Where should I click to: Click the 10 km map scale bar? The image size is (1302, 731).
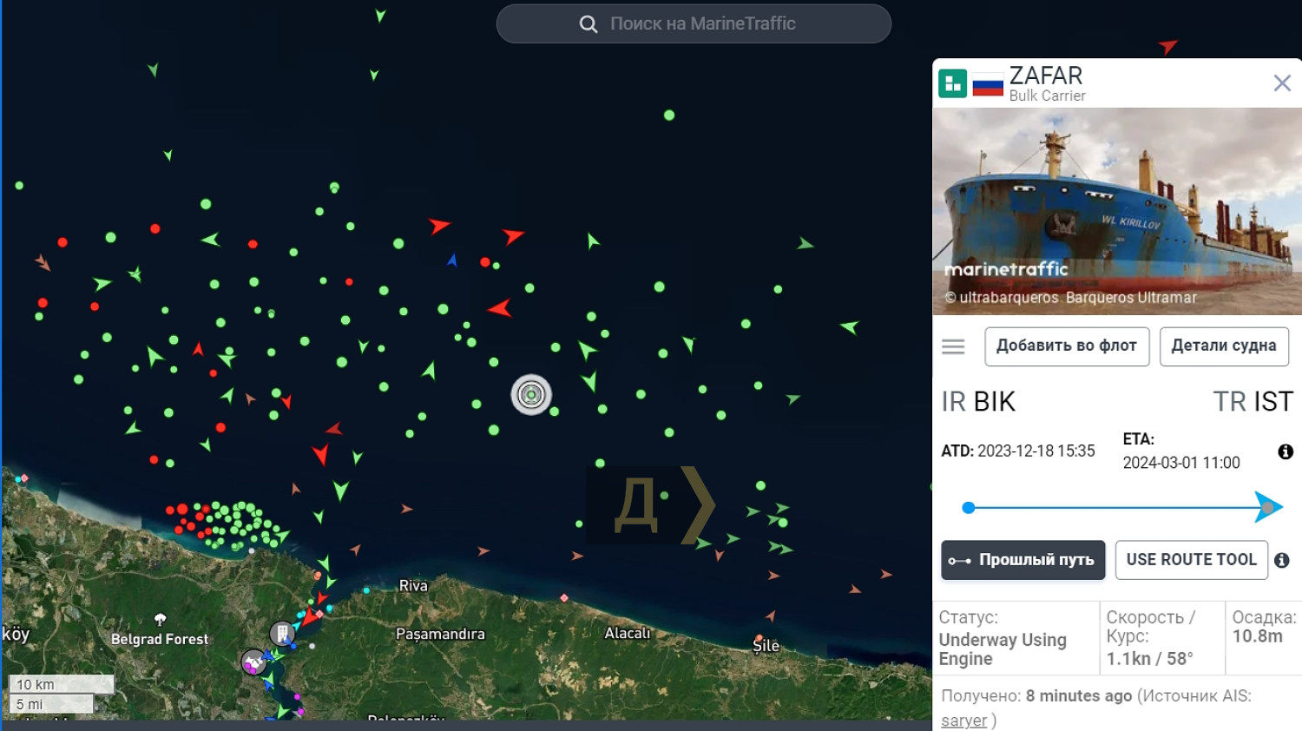tap(61, 685)
